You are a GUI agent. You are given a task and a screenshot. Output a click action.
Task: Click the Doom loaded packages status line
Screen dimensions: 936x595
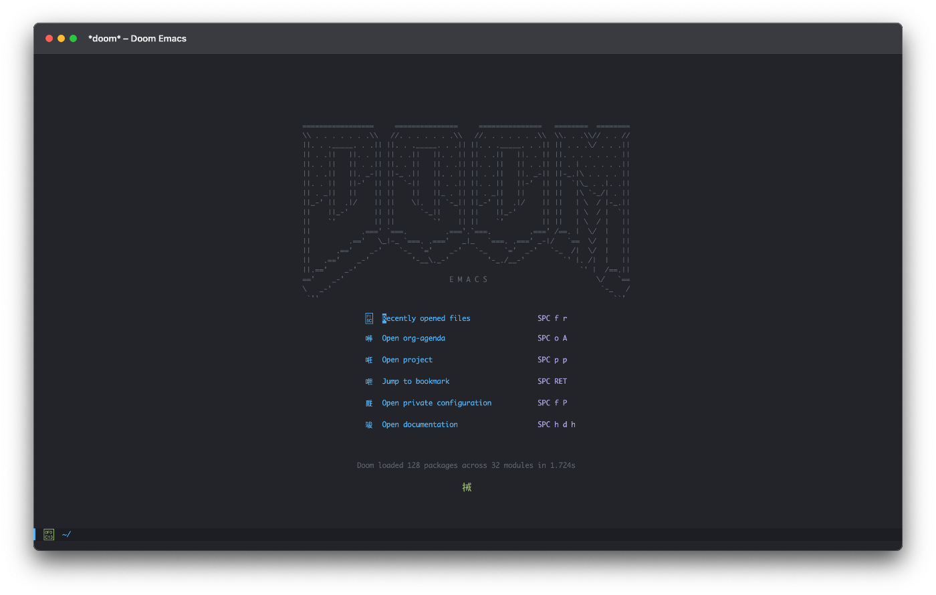[466, 465]
